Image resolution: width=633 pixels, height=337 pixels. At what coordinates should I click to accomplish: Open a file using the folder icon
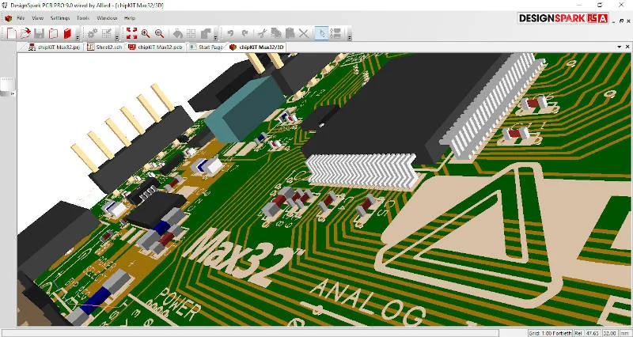tap(25, 33)
